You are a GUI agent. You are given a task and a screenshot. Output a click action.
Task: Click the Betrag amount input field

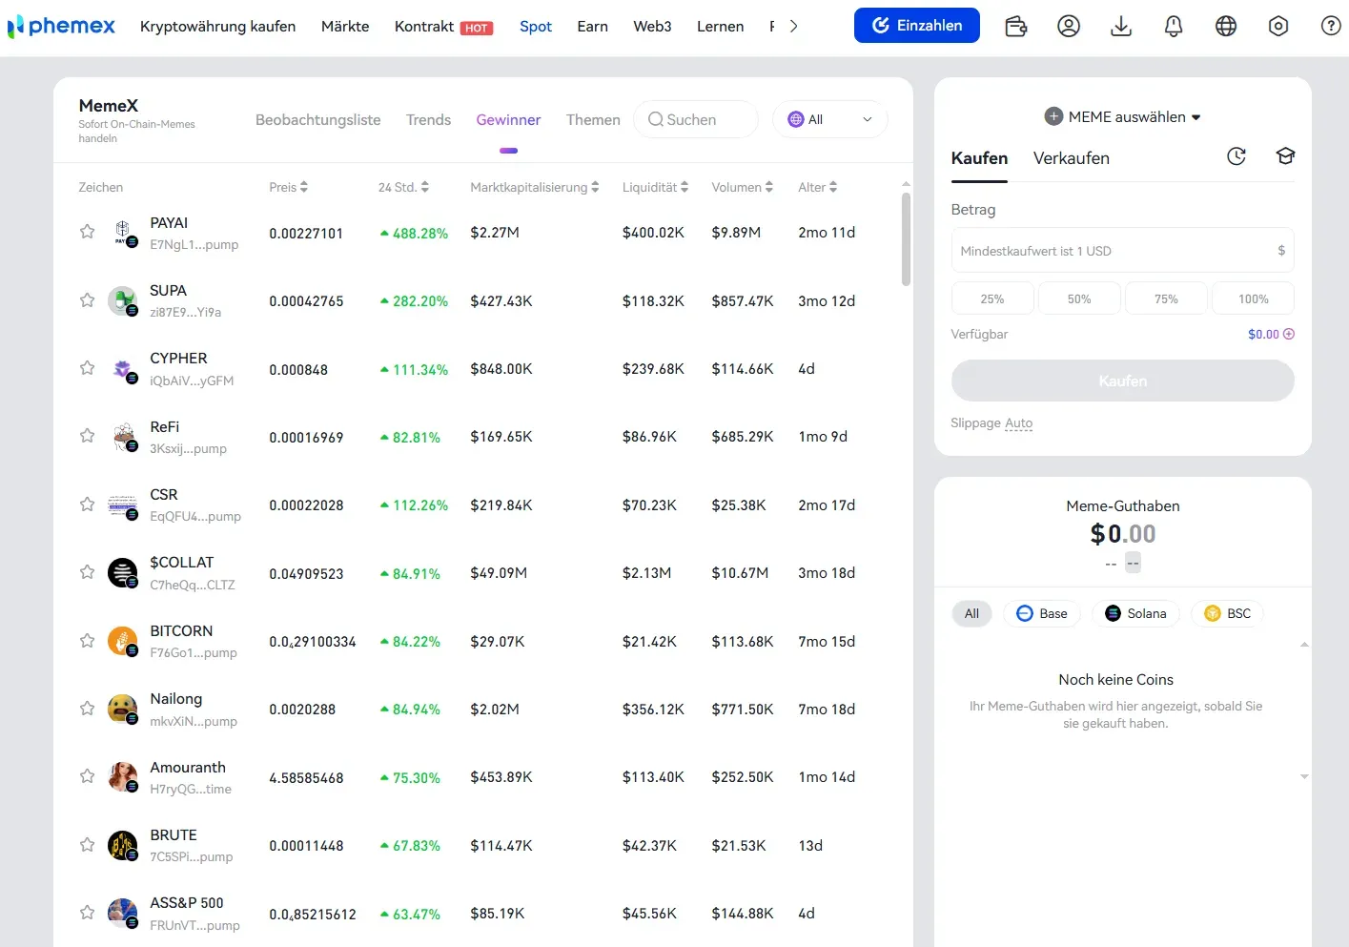1122,251
